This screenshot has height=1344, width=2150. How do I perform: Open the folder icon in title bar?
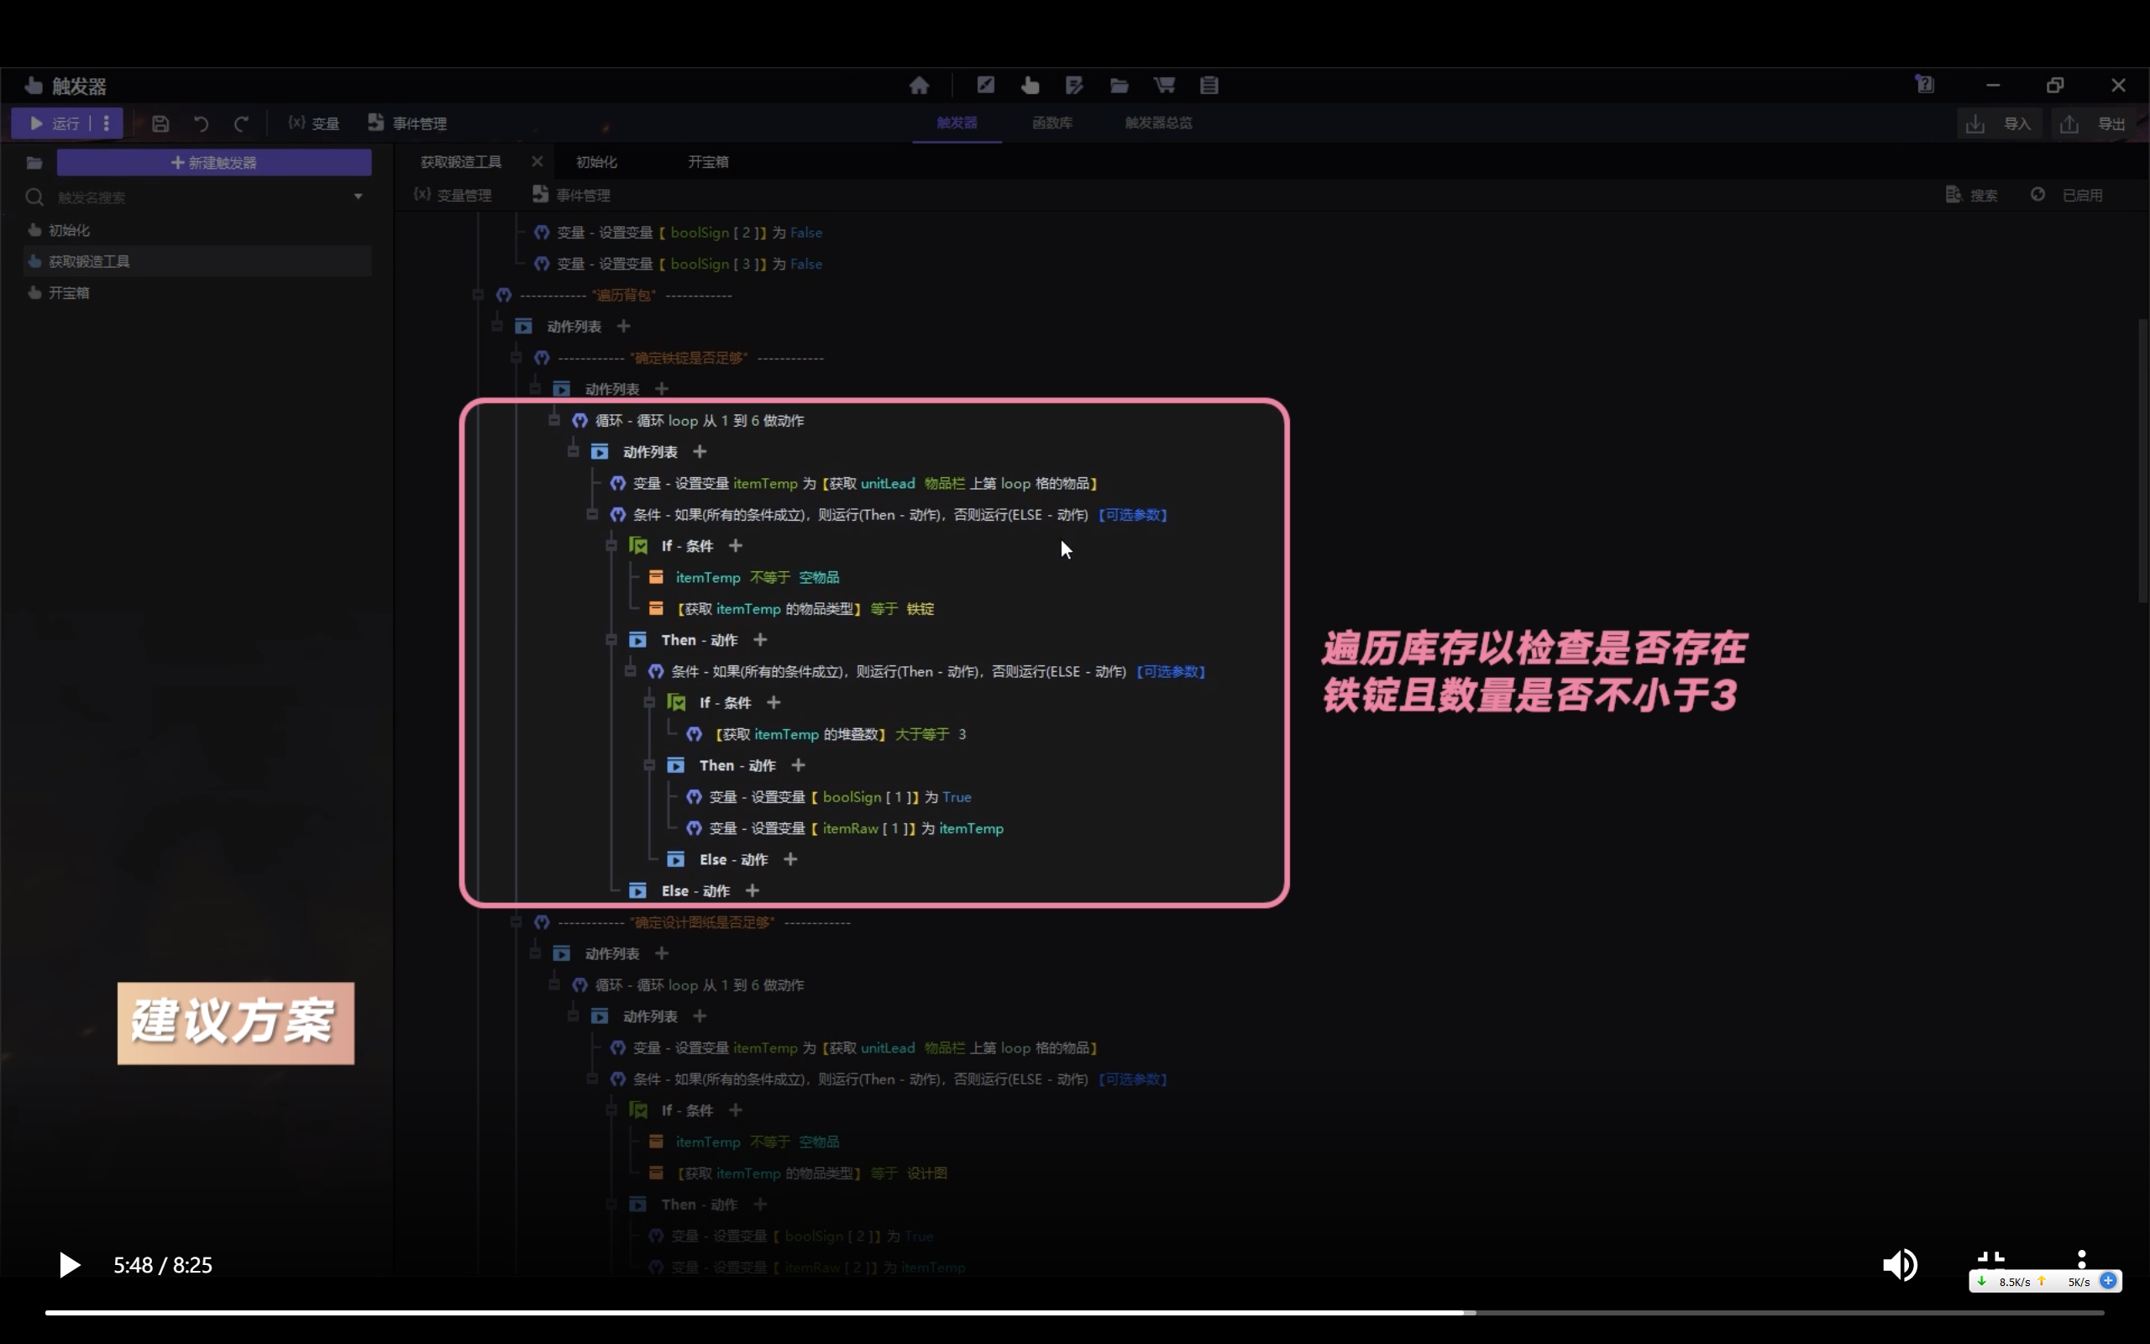tap(1120, 86)
